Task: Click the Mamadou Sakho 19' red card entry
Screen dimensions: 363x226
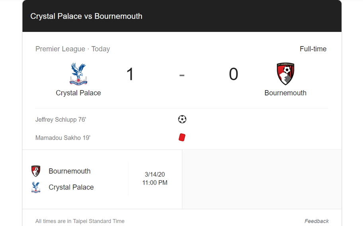Action: 63,138
